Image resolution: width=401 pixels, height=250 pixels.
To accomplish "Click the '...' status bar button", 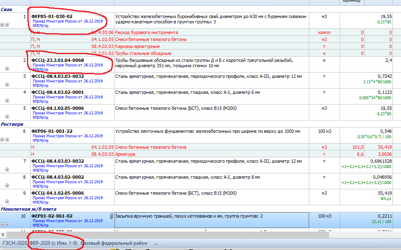I will (156, 243).
